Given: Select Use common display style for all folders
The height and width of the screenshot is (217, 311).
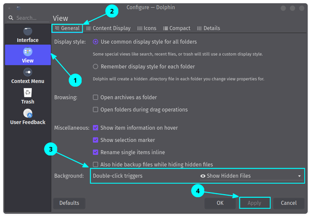Looking at the screenshot, I should pyautogui.click(x=95, y=42).
